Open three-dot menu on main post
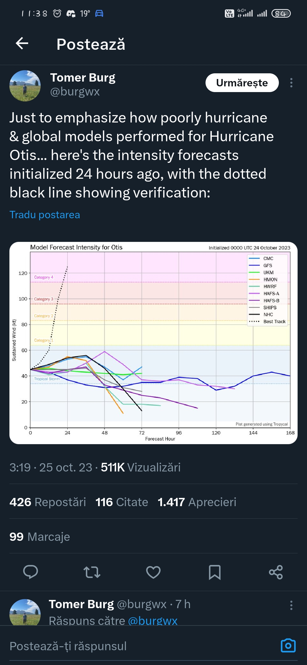The height and width of the screenshot is (665, 307). tap(291, 83)
